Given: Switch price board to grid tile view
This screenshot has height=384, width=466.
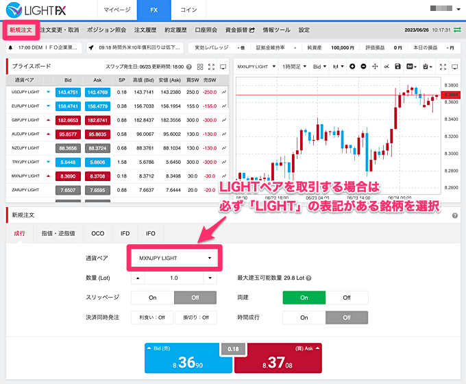Looking at the screenshot, I should tap(200, 67).
